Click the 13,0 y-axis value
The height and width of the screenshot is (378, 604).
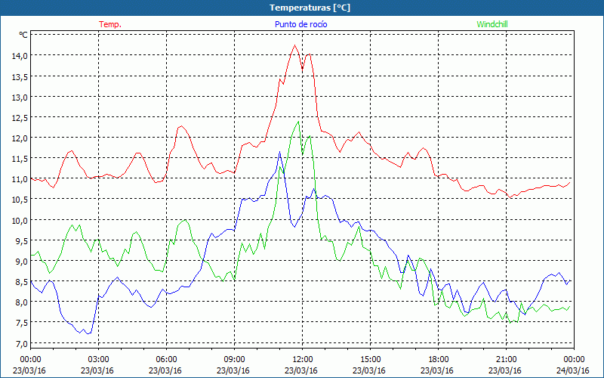(20, 98)
